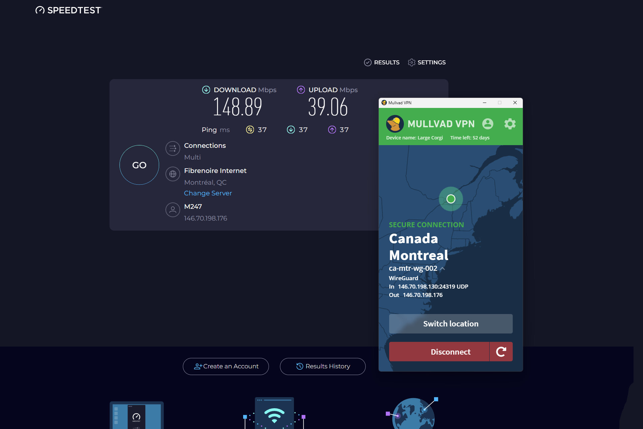Click Switch location in Mullvad VPN
The height and width of the screenshot is (429, 643).
450,324
